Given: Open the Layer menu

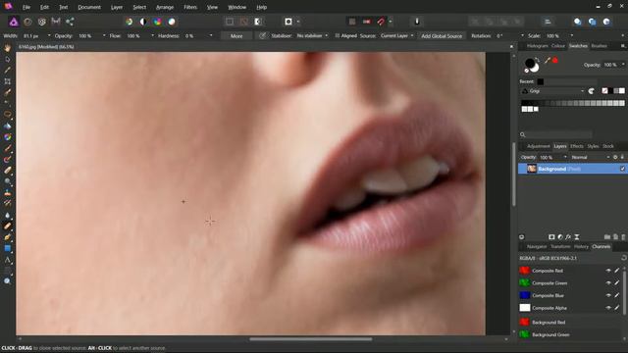Looking at the screenshot, I should pyautogui.click(x=117, y=7).
